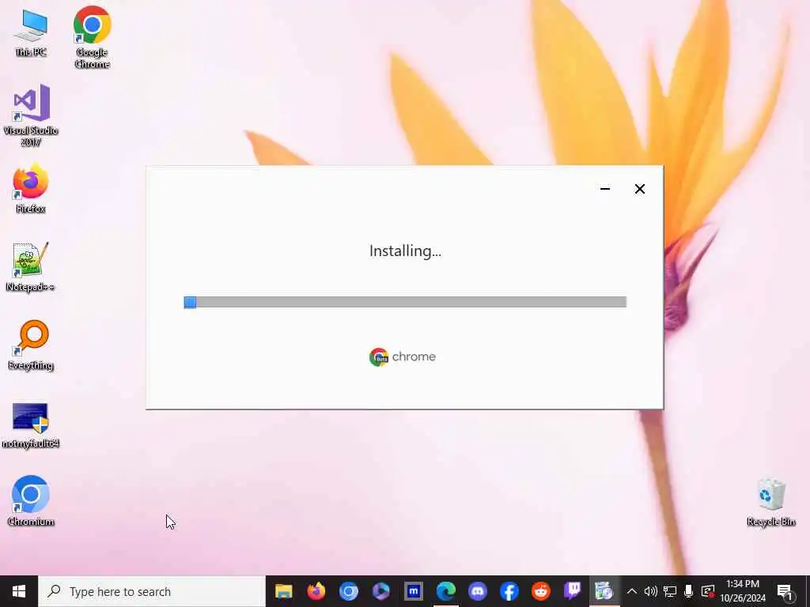This screenshot has height=607, width=810.
Task: Click the Chrome Beta logo in the installer
Action: pos(379,356)
